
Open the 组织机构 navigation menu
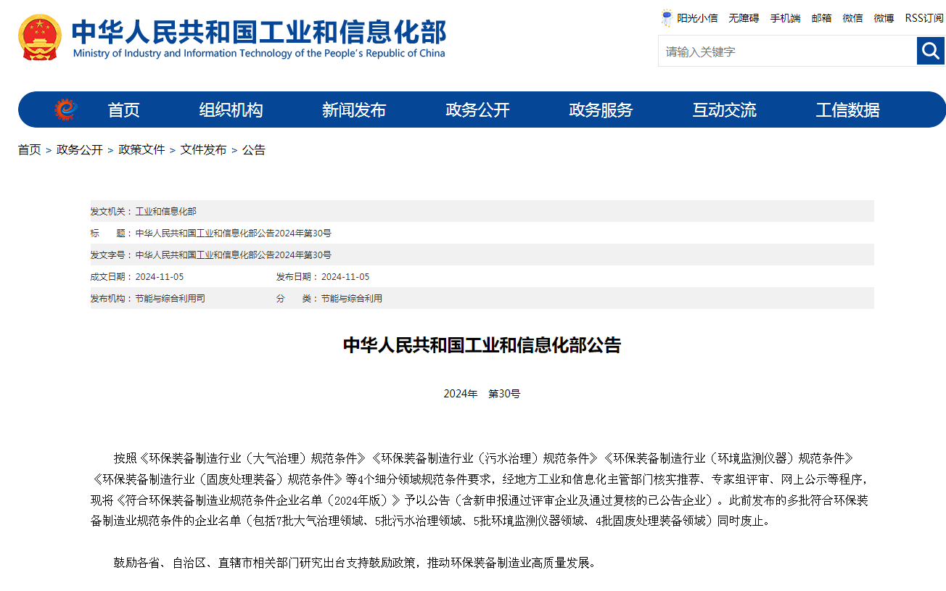(x=231, y=109)
